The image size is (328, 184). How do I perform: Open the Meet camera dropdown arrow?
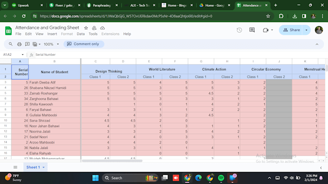[x=272, y=30]
